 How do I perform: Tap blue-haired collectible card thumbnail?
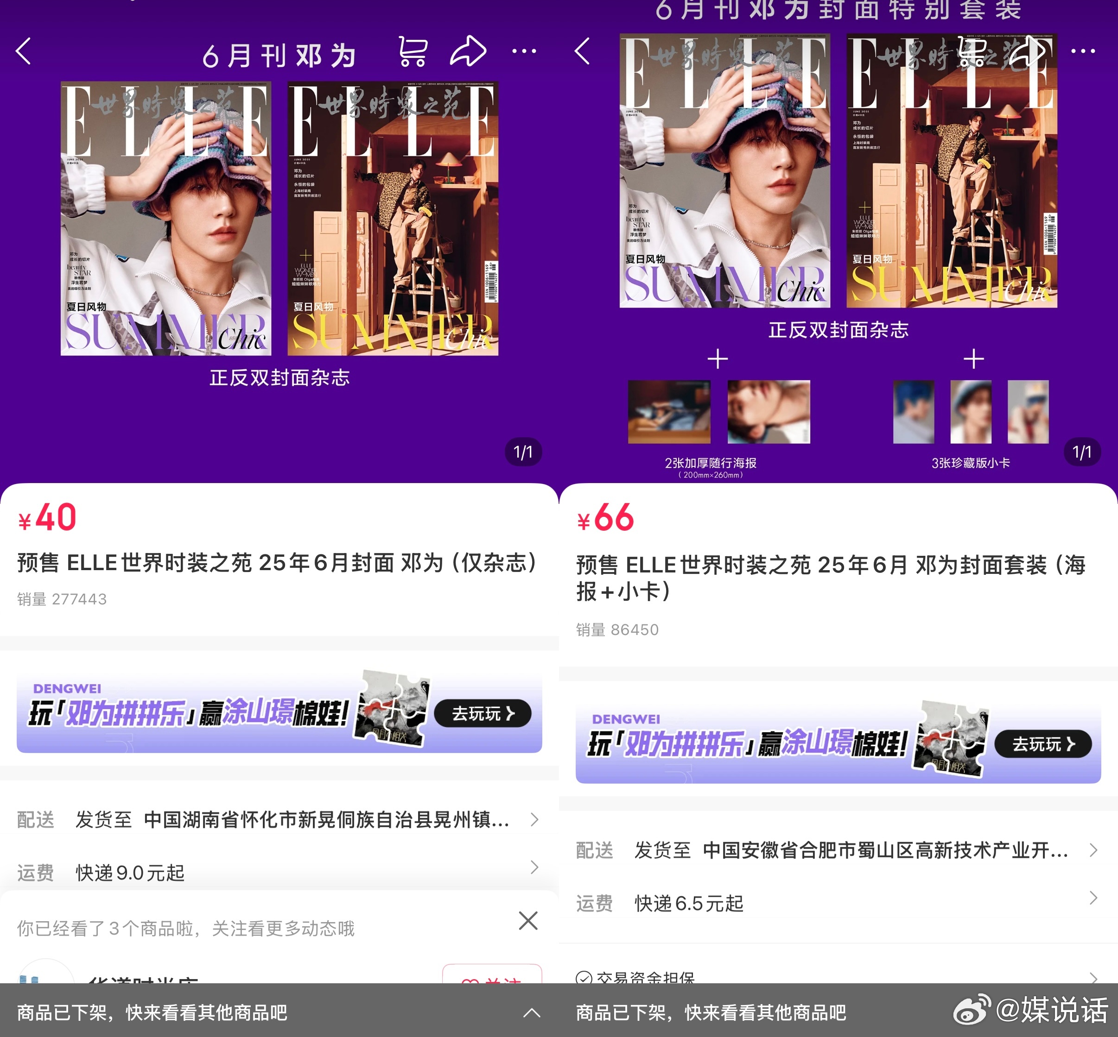(914, 412)
